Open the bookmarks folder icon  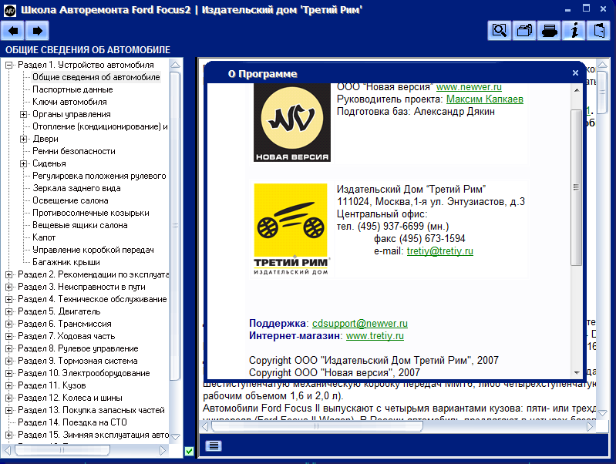[524, 30]
